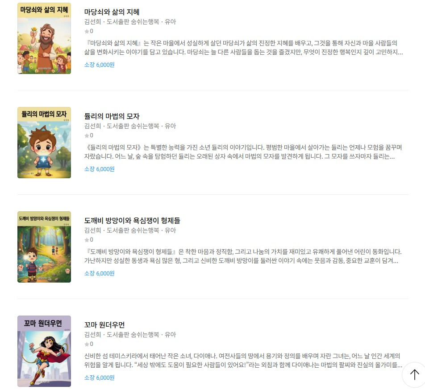
Task: Click the star rating icon for 마당쇠와 삶의 지혜
Action: click(87, 31)
